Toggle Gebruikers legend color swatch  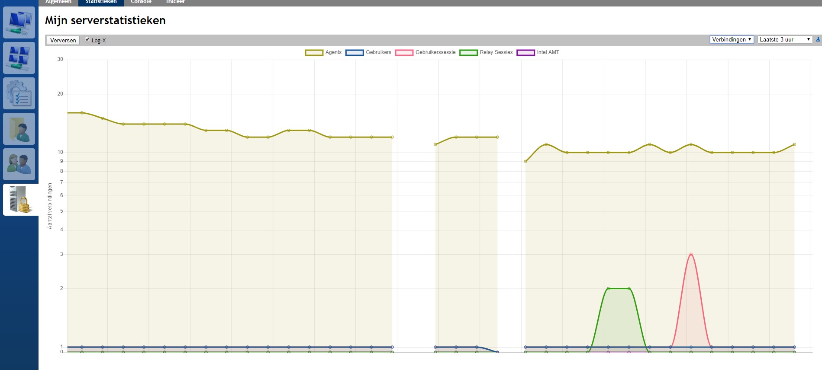(x=355, y=53)
